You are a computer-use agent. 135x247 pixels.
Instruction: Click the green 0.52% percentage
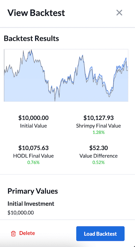[99, 162]
